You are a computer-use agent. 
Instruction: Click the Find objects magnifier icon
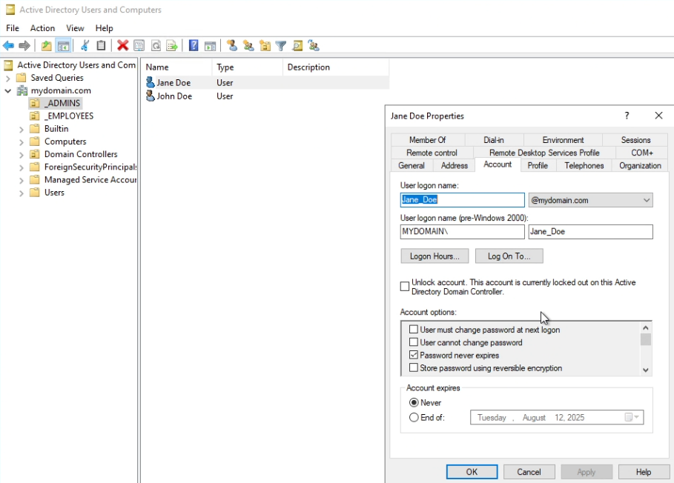[x=297, y=45]
